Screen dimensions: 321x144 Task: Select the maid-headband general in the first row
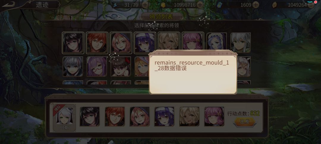217,43
